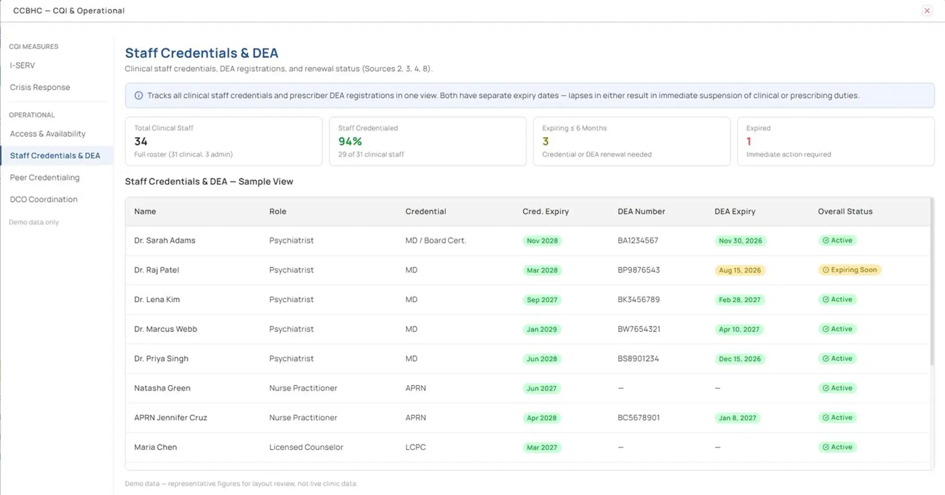Screen dimensions: 945x495
Task: Open DCO Coordination page
Action: [44, 199]
